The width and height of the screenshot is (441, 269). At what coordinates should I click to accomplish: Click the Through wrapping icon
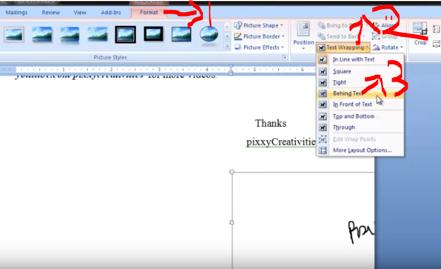tap(323, 127)
